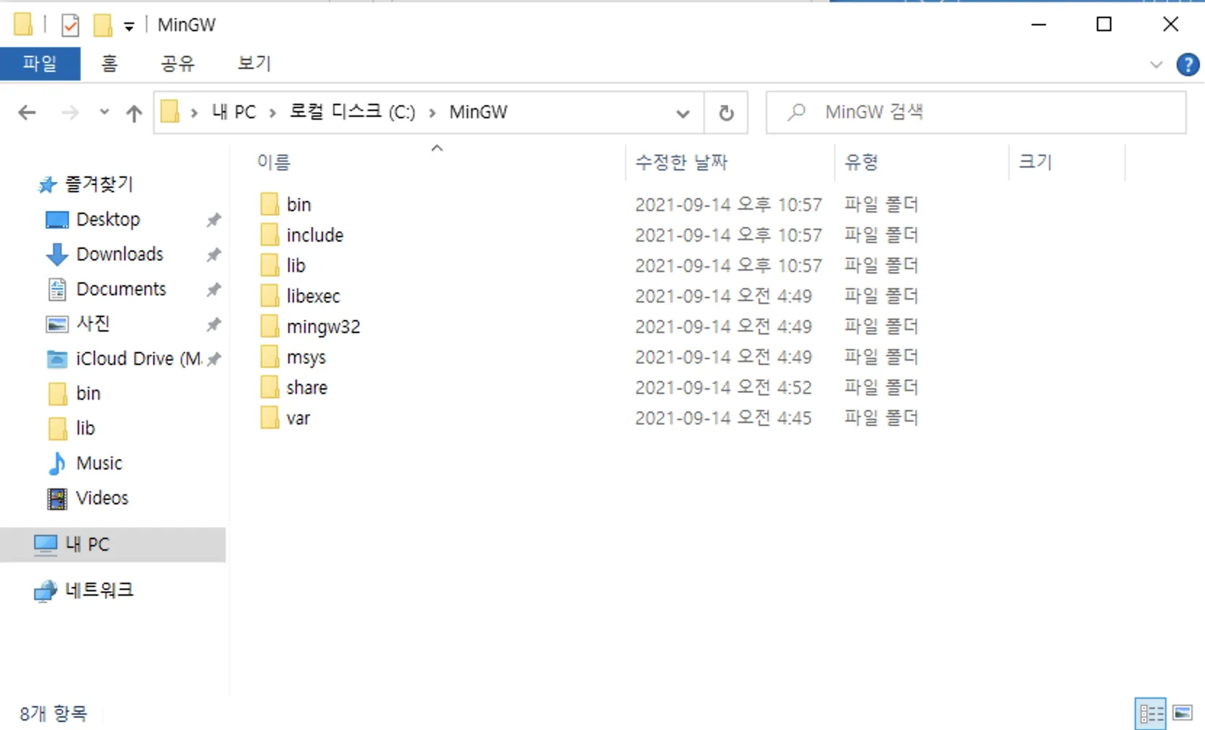Click the pin icon next to iCloud Drive

click(213, 358)
